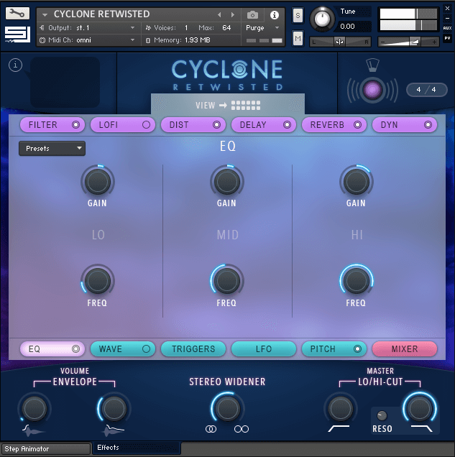Click the wrench edit-mode icon

coord(18,13)
